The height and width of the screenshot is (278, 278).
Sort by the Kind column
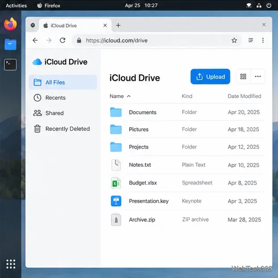187,96
